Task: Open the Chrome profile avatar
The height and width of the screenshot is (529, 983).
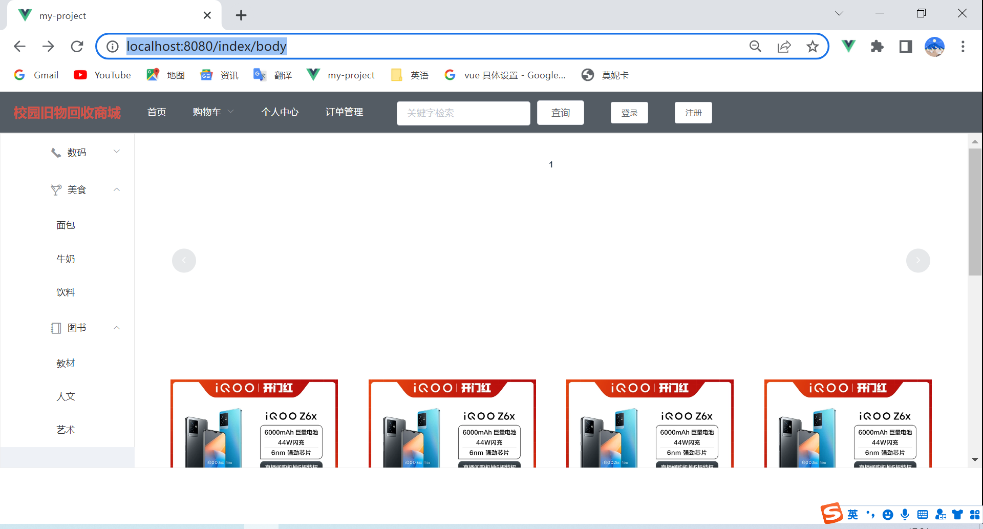Action: click(x=934, y=47)
